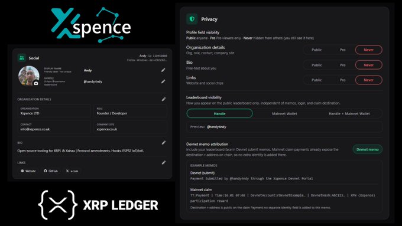Click the Devnet memo attribution heading
This screenshot has height=226, width=402.
[x=207, y=144]
